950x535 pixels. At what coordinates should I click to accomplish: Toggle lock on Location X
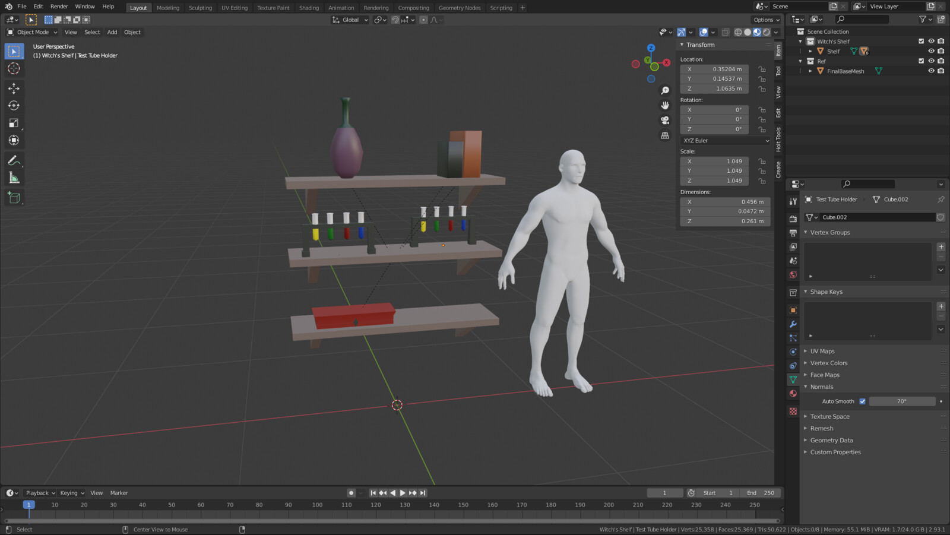(x=762, y=69)
